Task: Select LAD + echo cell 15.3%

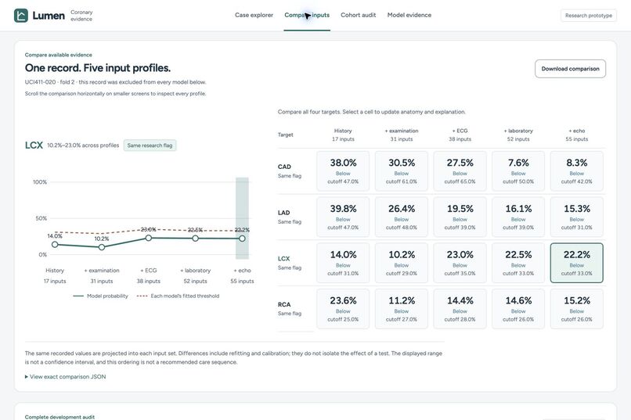Action: (577, 217)
